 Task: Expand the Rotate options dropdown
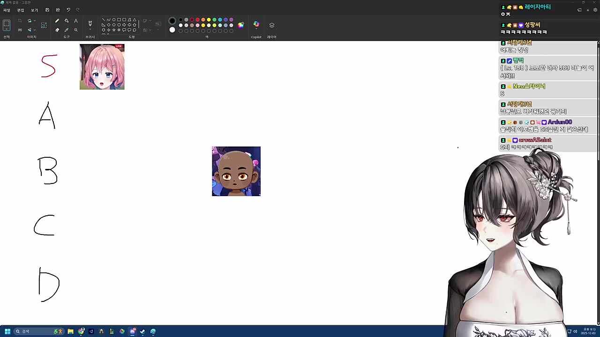click(x=34, y=21)
